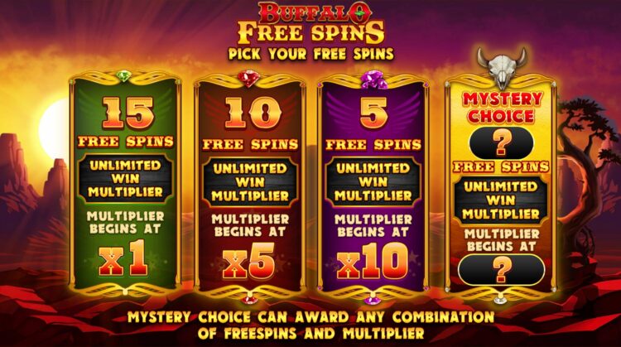This screenshot has height=347, width=621.
Task: Click the x10 multiplier on the purple card
Action: pyautogui.click(x=373, y=261)
